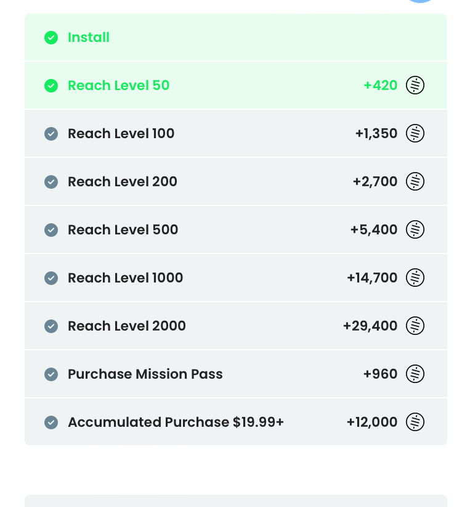
Task: Click the green checkmark next to Install
Action: [51, 38]
